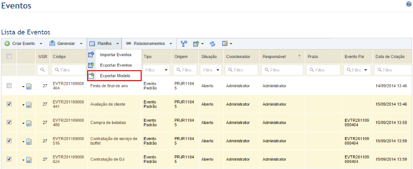Sort by Data de Criação column header
The width and height of the screenshot is (413, 169).
pos(390,57)
